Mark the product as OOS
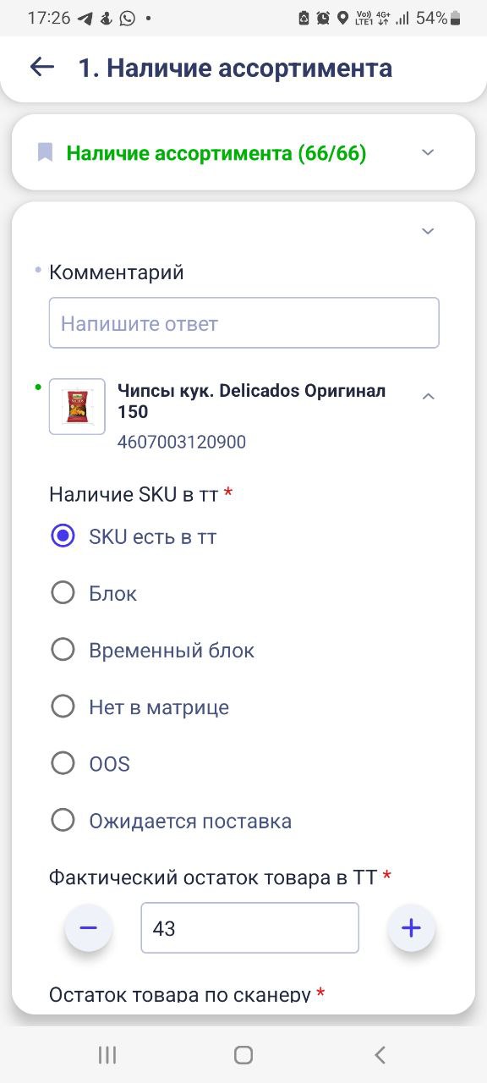 [x=90, y=763]
